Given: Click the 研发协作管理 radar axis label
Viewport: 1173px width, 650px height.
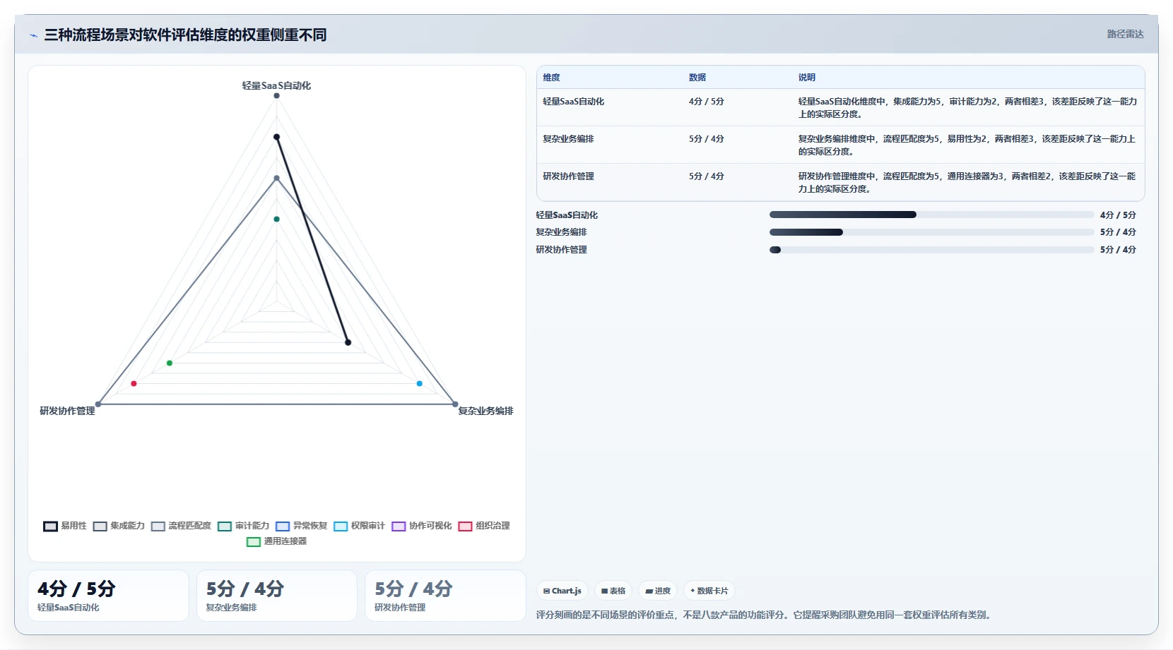Looking at the screenshot, I should (67, 411).
